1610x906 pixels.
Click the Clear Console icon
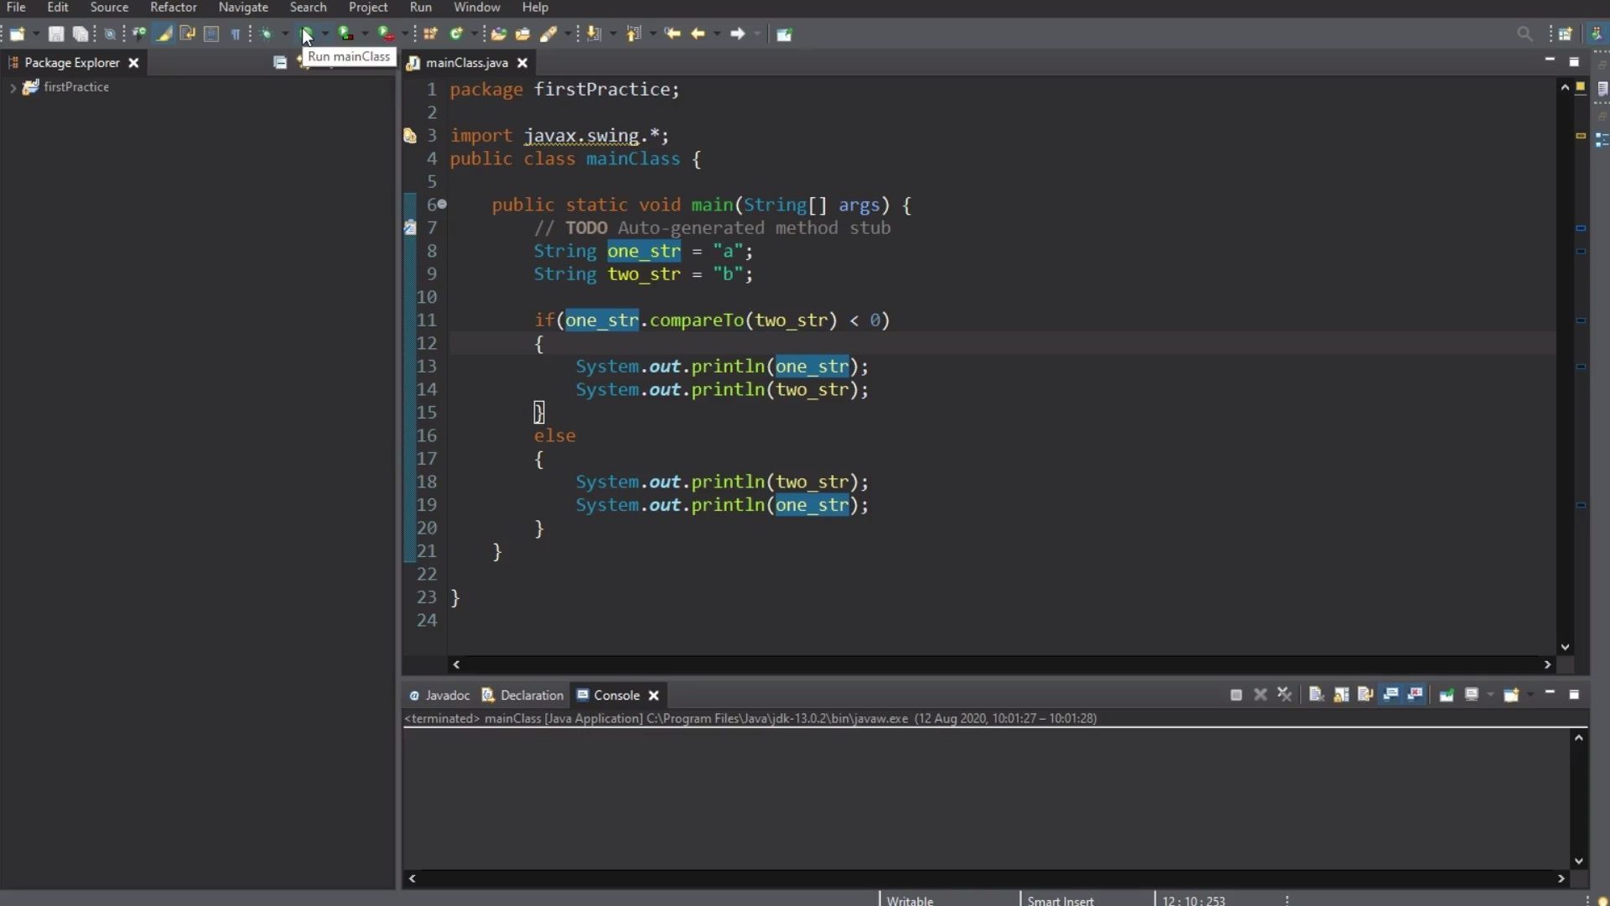(1316, 695)
